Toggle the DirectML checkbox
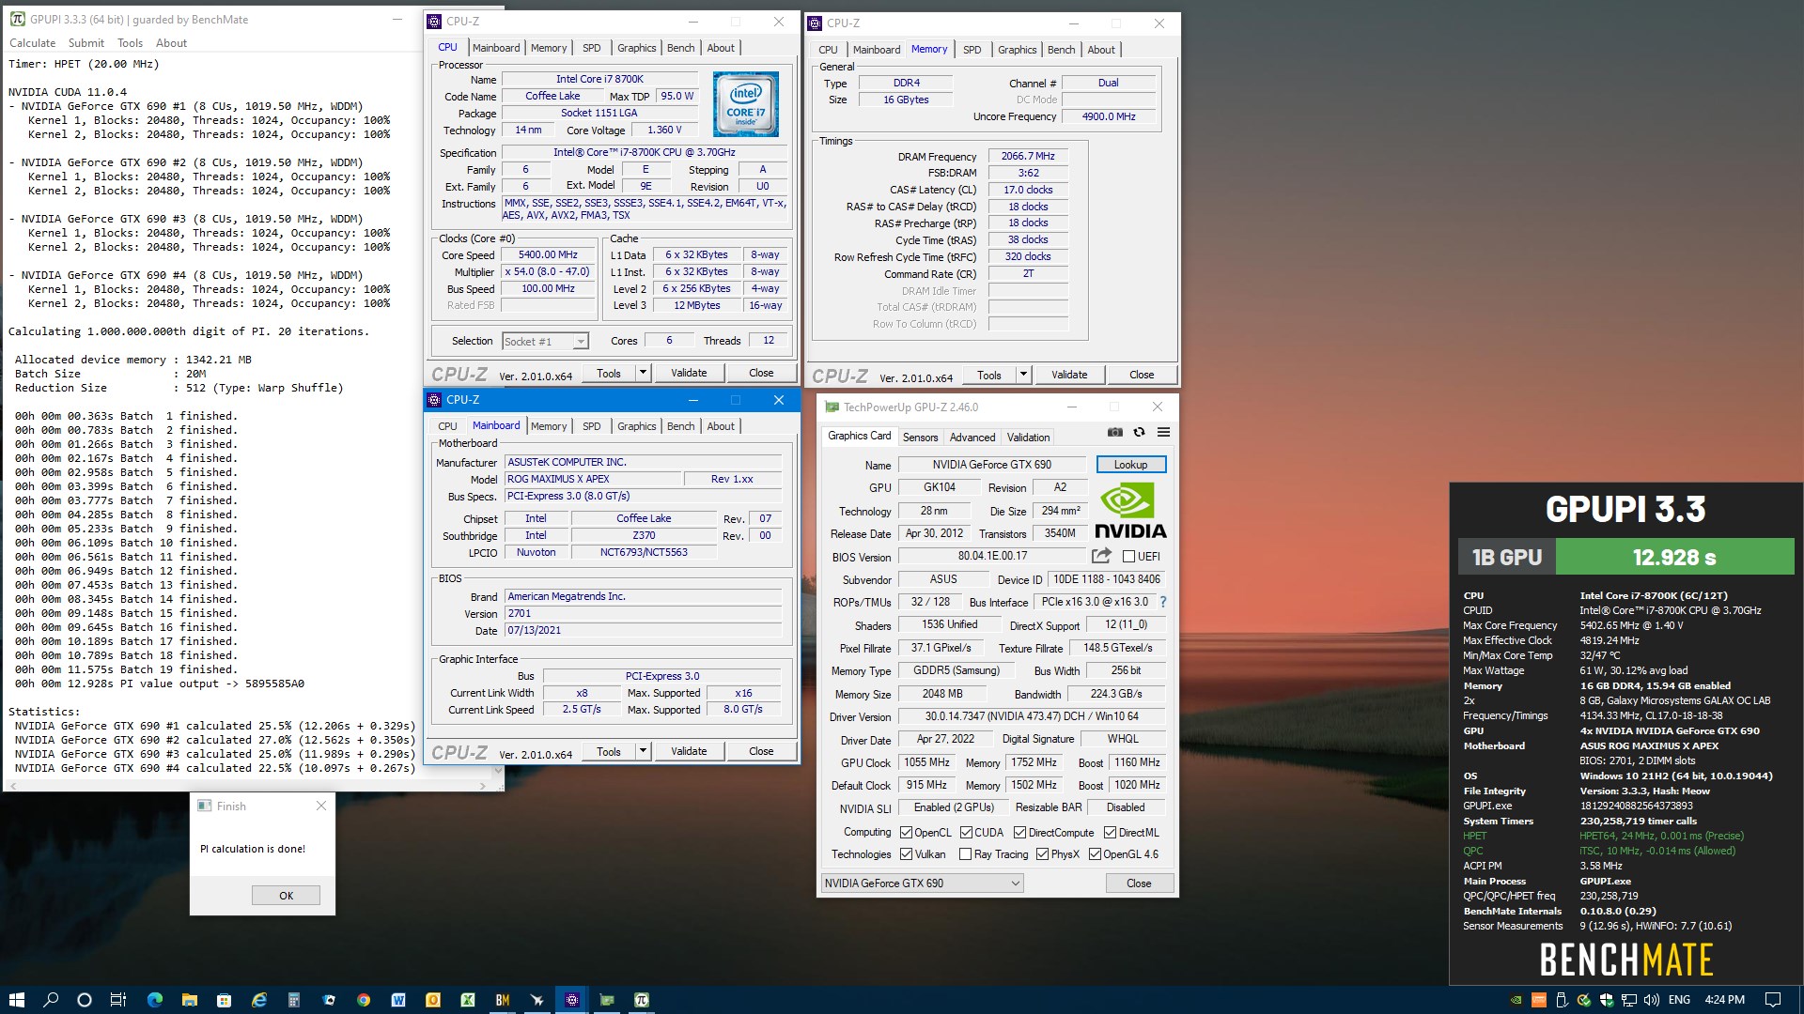1804x1014 pixels. tap(1110, 833)
